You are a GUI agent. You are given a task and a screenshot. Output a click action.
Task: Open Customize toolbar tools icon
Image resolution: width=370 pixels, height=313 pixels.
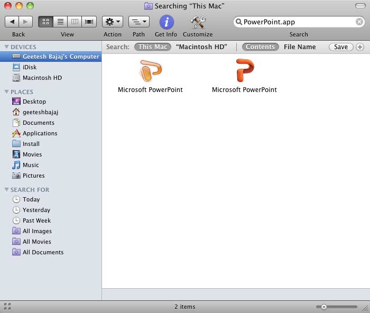[x=198, y=22]
